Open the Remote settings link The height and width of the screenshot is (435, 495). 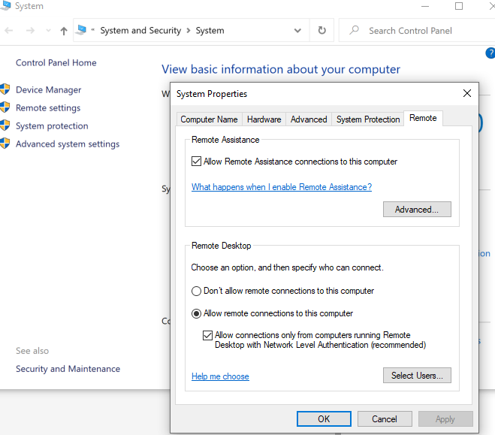coord(48,108)
